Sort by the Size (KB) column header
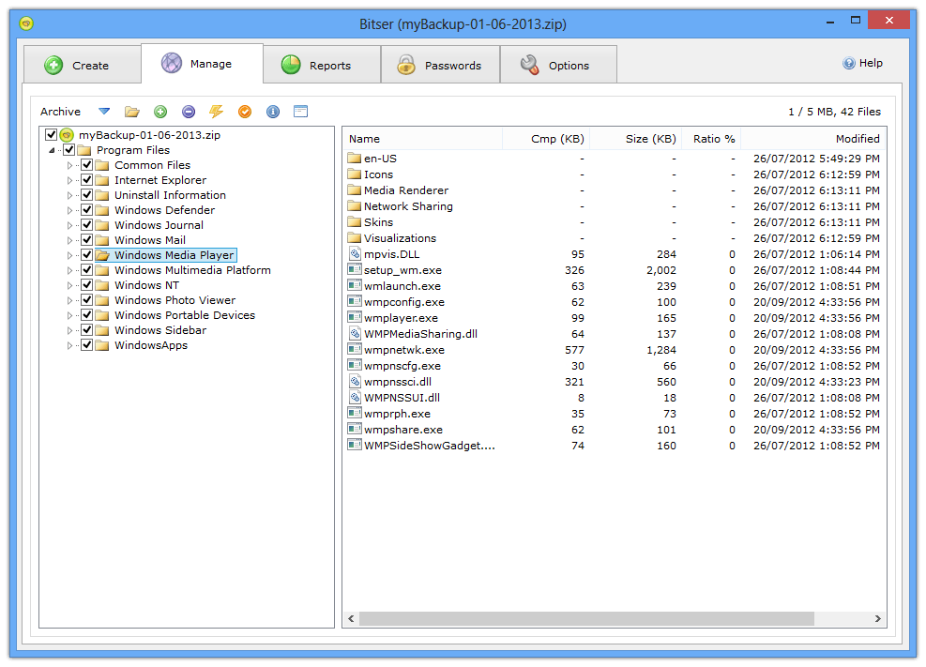 click(x=635, y=139)
